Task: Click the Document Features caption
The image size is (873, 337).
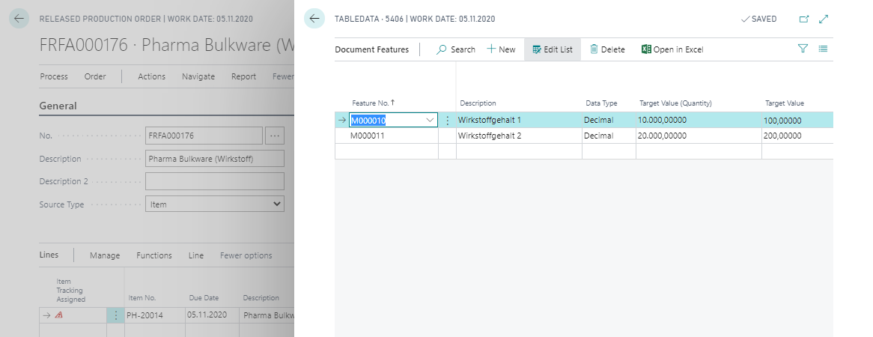Action: 372,49
